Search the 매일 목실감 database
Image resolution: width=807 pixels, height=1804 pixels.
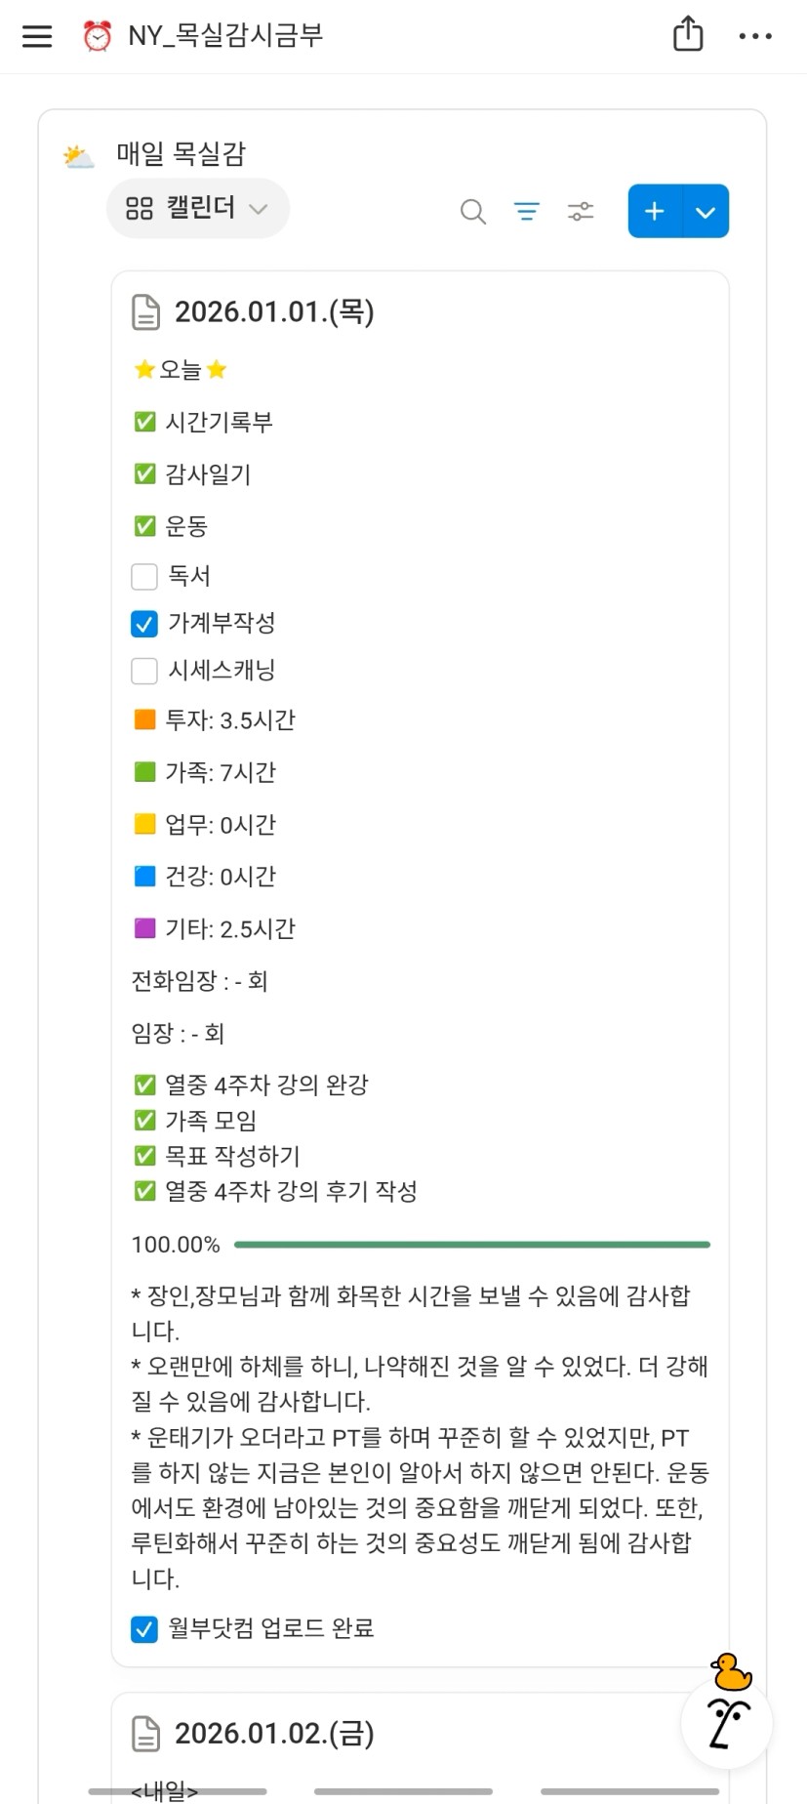[x=472, y=211]
